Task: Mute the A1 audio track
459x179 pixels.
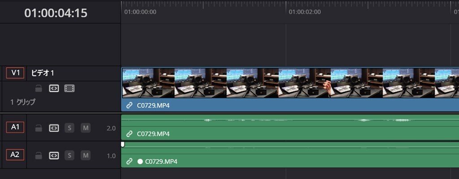Action: pyautogui.click(x=86, y=128)
